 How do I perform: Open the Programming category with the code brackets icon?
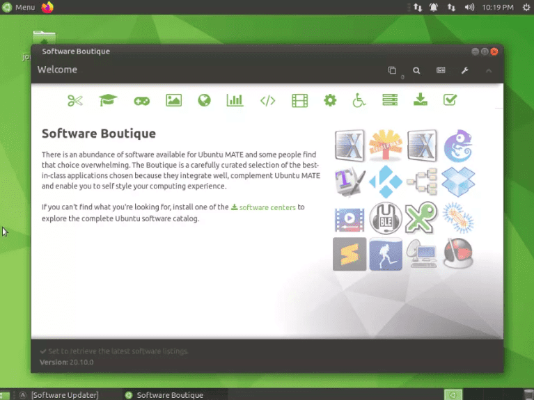click(x=267, y=101)
